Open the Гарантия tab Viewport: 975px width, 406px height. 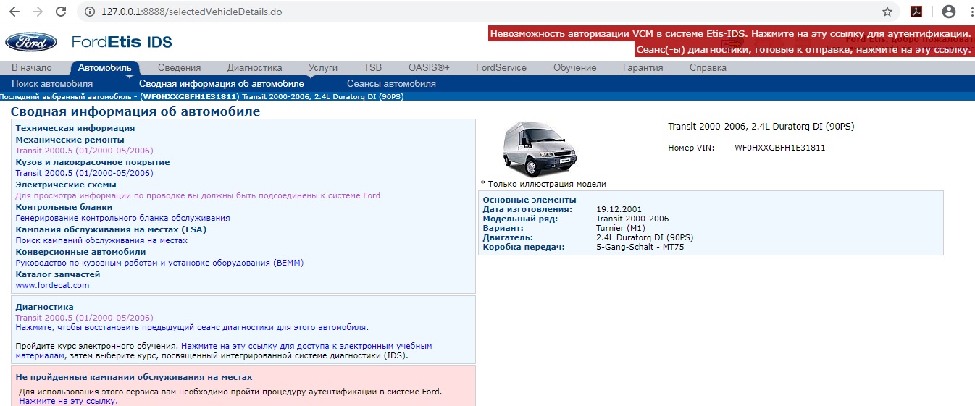click(x=643, y=68)
